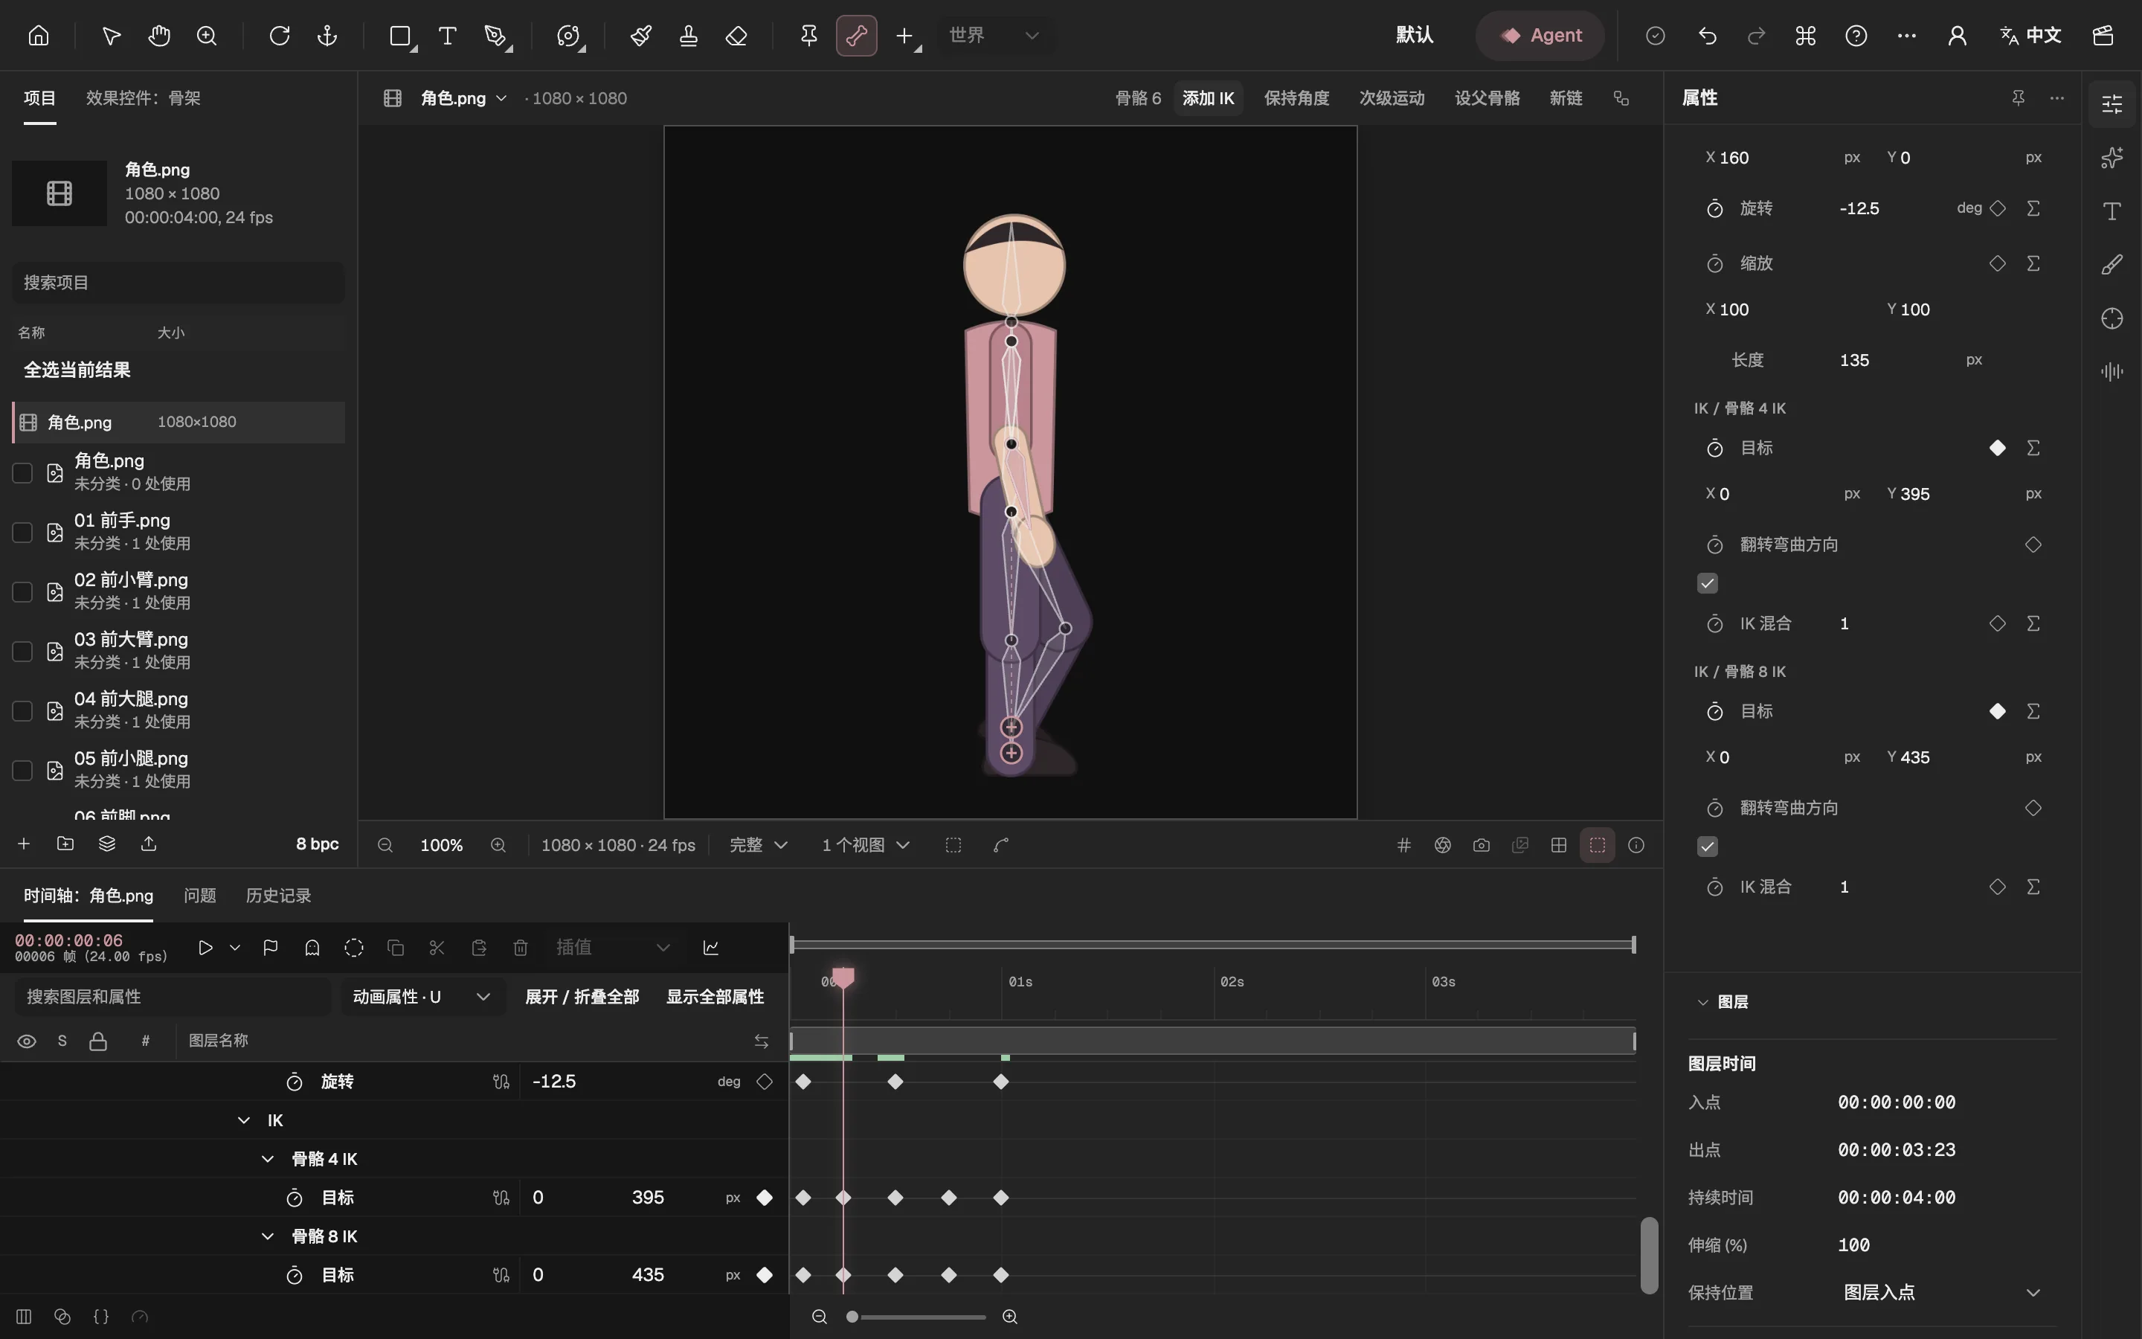Select the eraser tool
Viewport: 2142px width, 1339px height.
(x=736, y=36)
